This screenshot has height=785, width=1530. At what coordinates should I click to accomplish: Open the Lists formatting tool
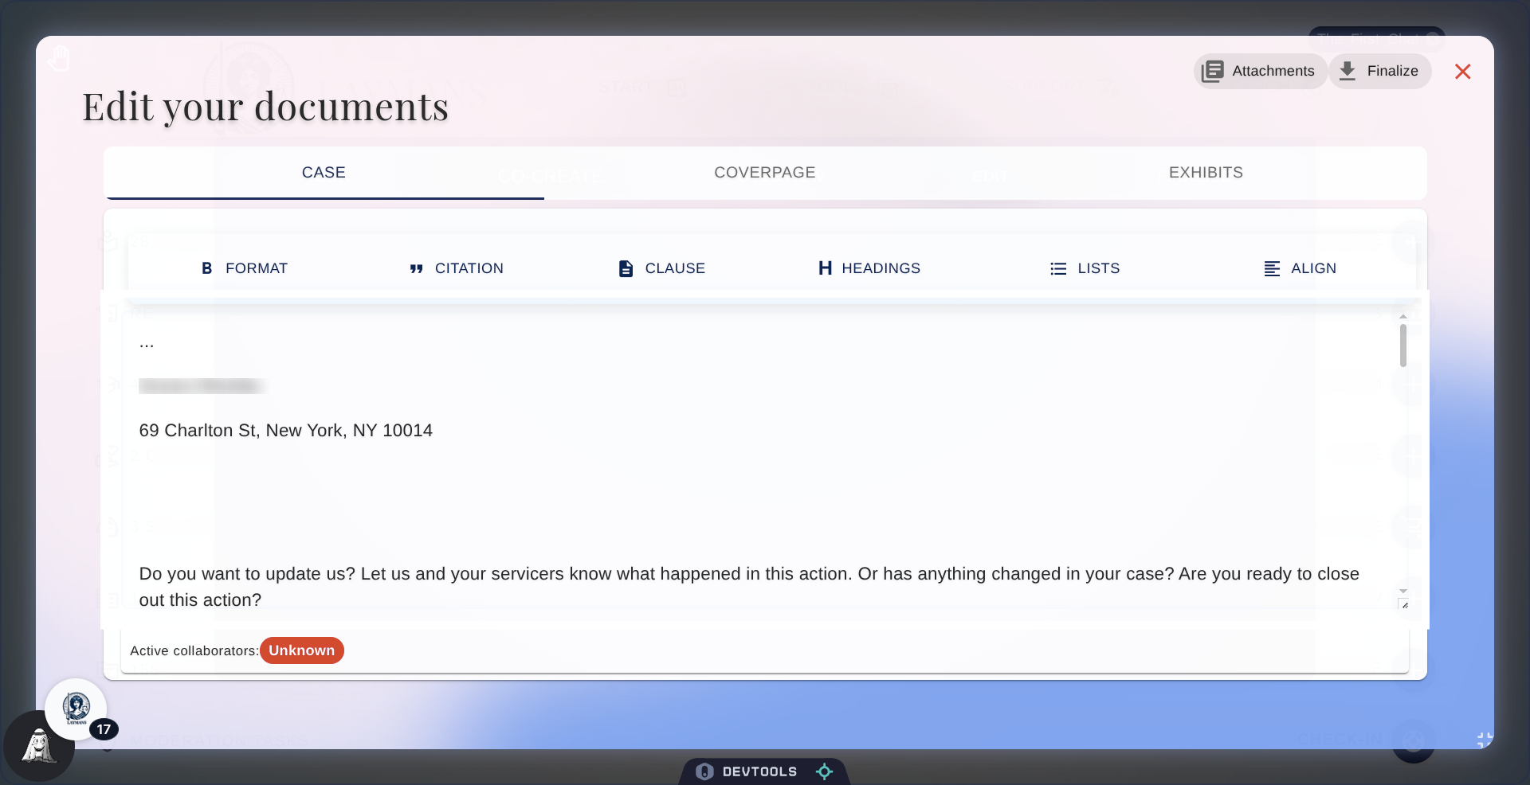click(1085, 268)
